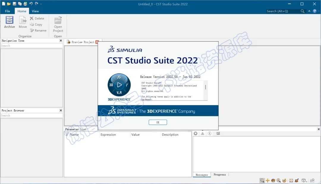The height and width of the screenshot is (184, 321).
Task: Click the Save All icon in quick access toolbar
Action: tap(20, 4)
